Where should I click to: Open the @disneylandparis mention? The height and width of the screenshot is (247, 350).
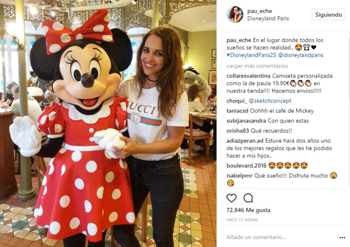coord(300,55)
